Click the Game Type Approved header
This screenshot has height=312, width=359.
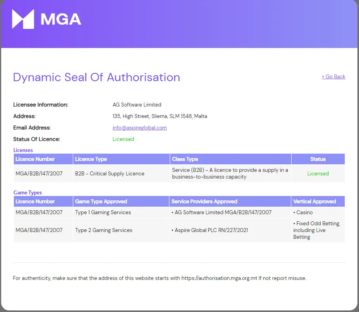99,201
